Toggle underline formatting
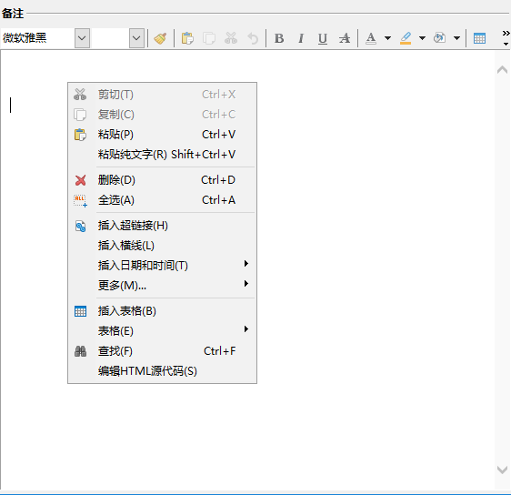The image size is (511, 495). click(x=323, y=38)
